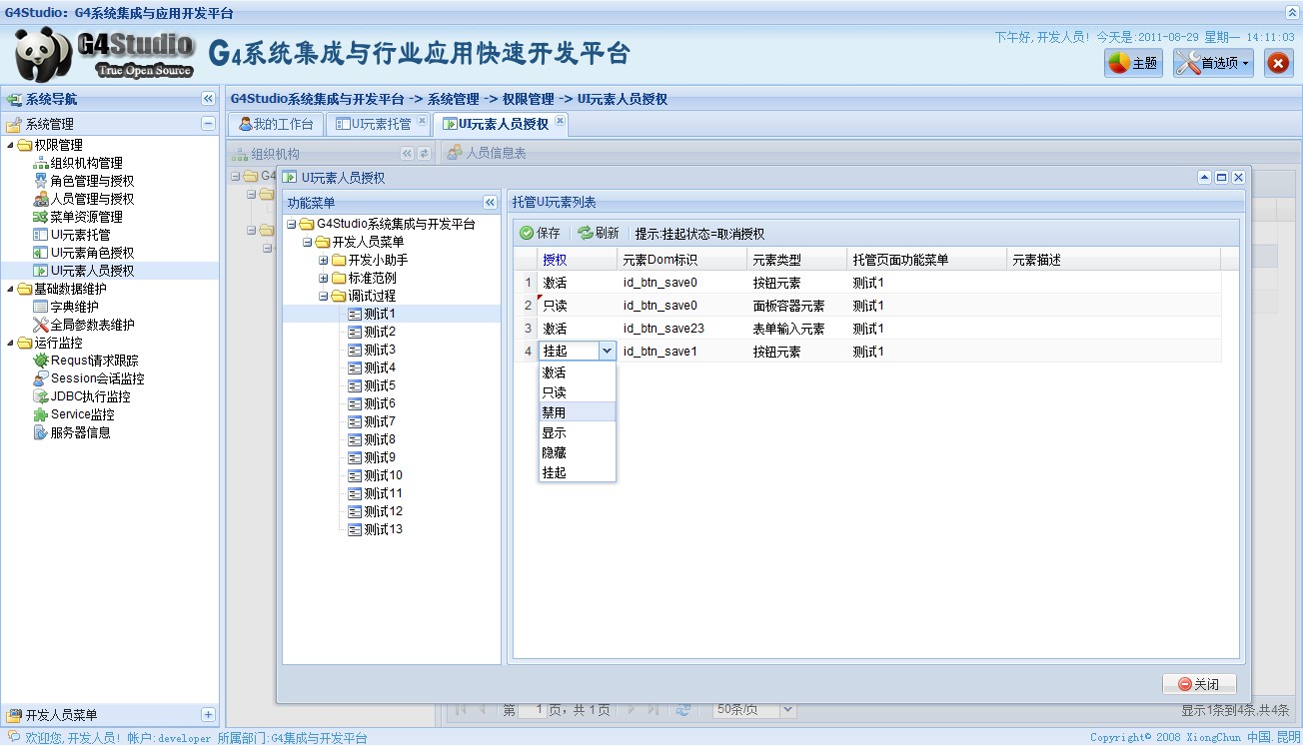The height and width of the screenshot is (745, 1303).
Task: Click id_btn_save1 cell in row 4
Action: click(682, 352)
